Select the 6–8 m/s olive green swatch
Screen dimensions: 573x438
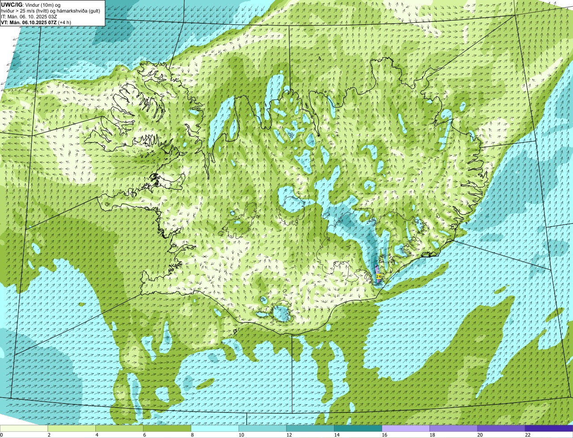coord(167,429)
